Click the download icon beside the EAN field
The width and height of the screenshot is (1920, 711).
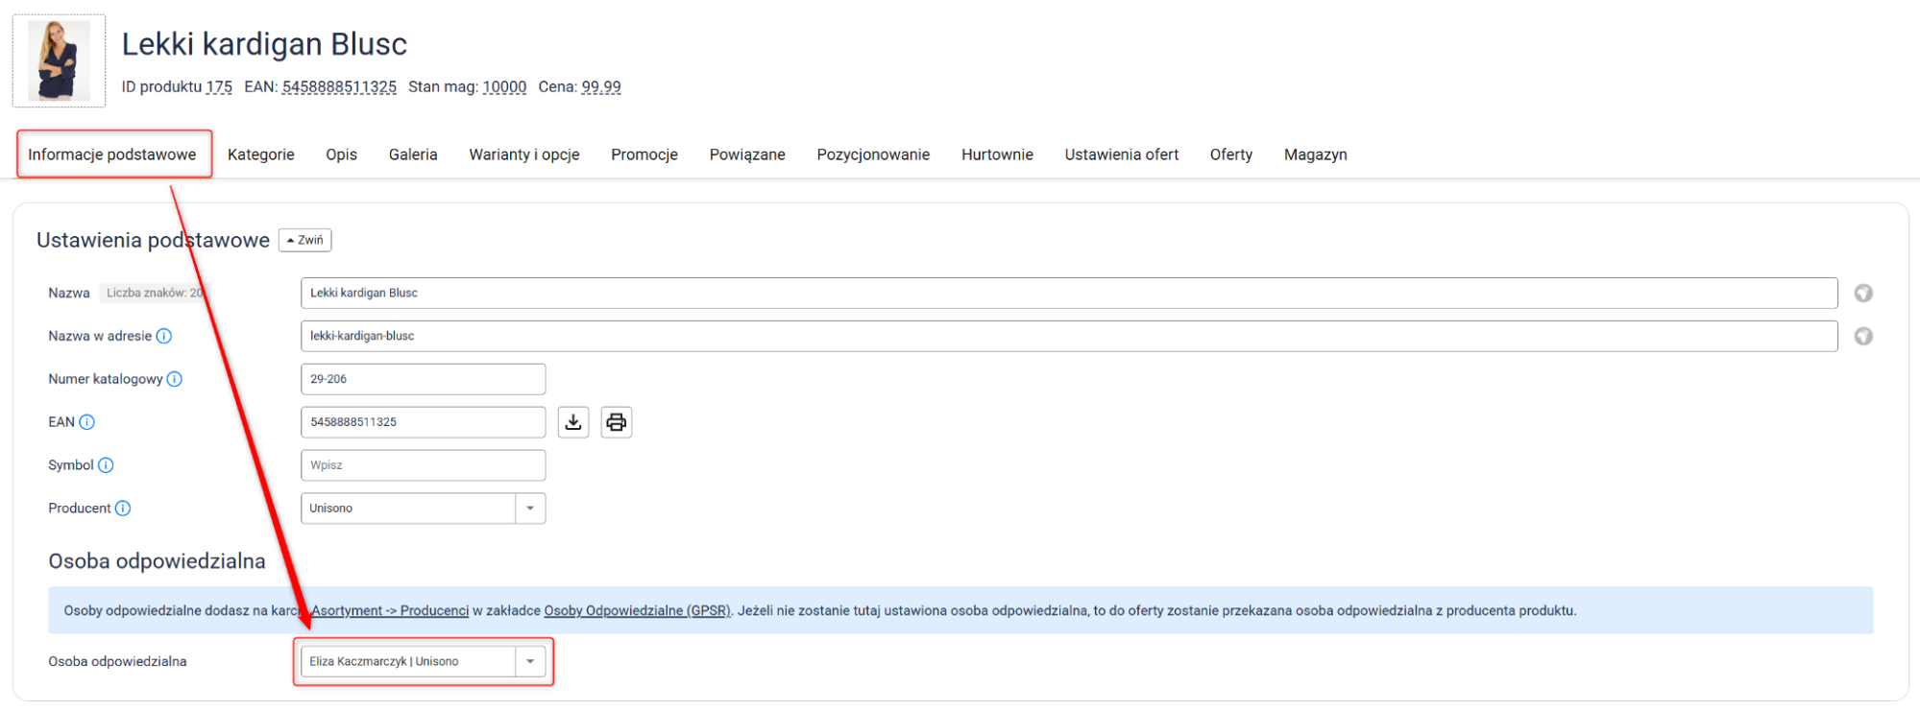[x=573, y=422]
